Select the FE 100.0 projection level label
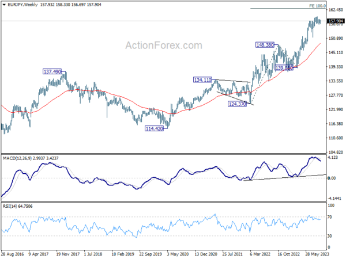Viewport: 346px width, 259px height. [x=317, y=6]
